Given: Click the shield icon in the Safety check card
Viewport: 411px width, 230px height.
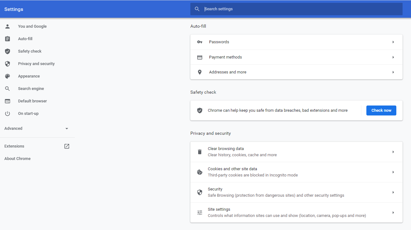Looking at the screenshot, I should (200, 110).
